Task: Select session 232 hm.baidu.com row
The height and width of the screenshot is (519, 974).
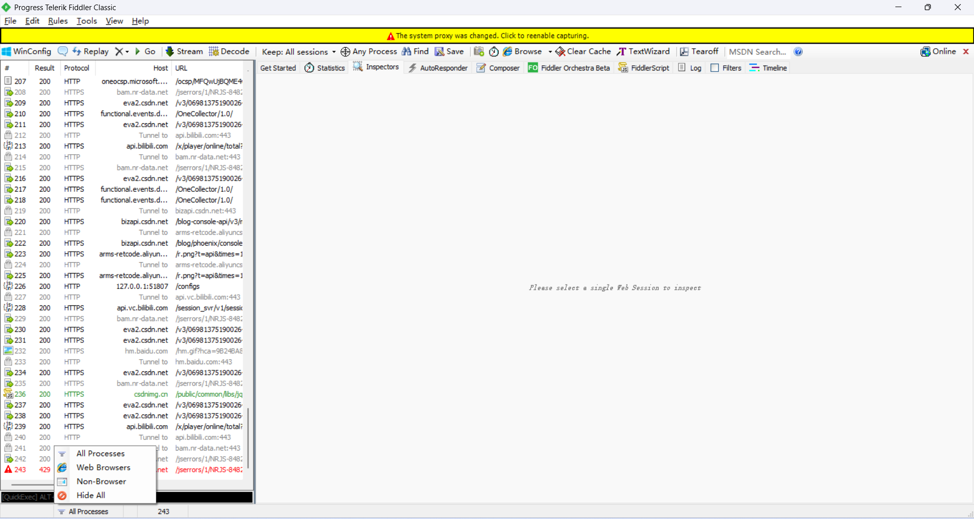Action: pos(123,351)
